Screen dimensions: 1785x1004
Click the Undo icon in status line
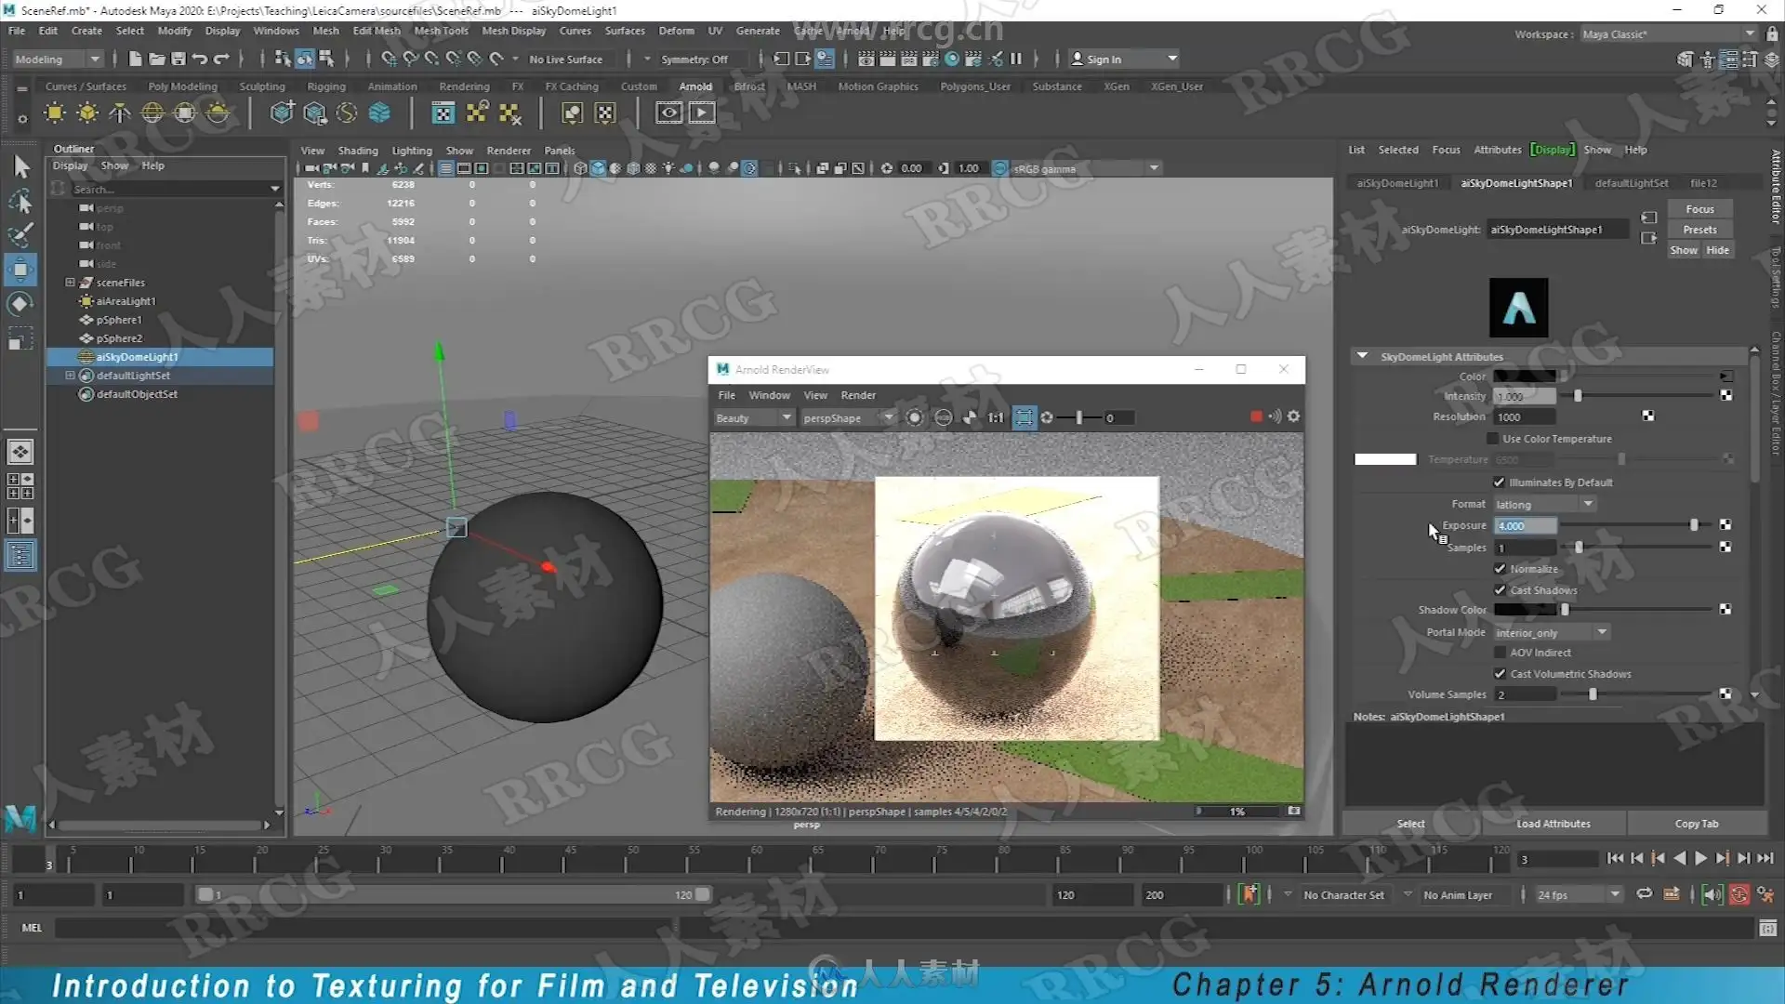pos(199,59)
